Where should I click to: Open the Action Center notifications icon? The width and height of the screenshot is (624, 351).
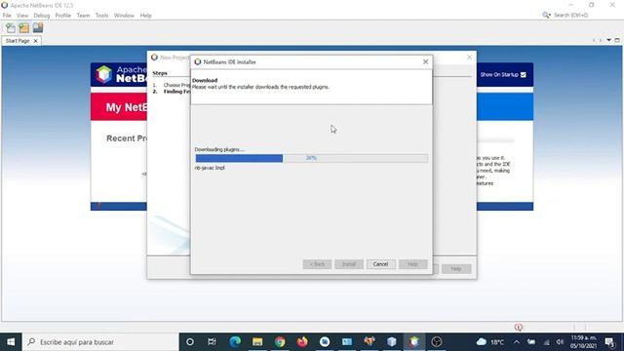coord(609,342)
